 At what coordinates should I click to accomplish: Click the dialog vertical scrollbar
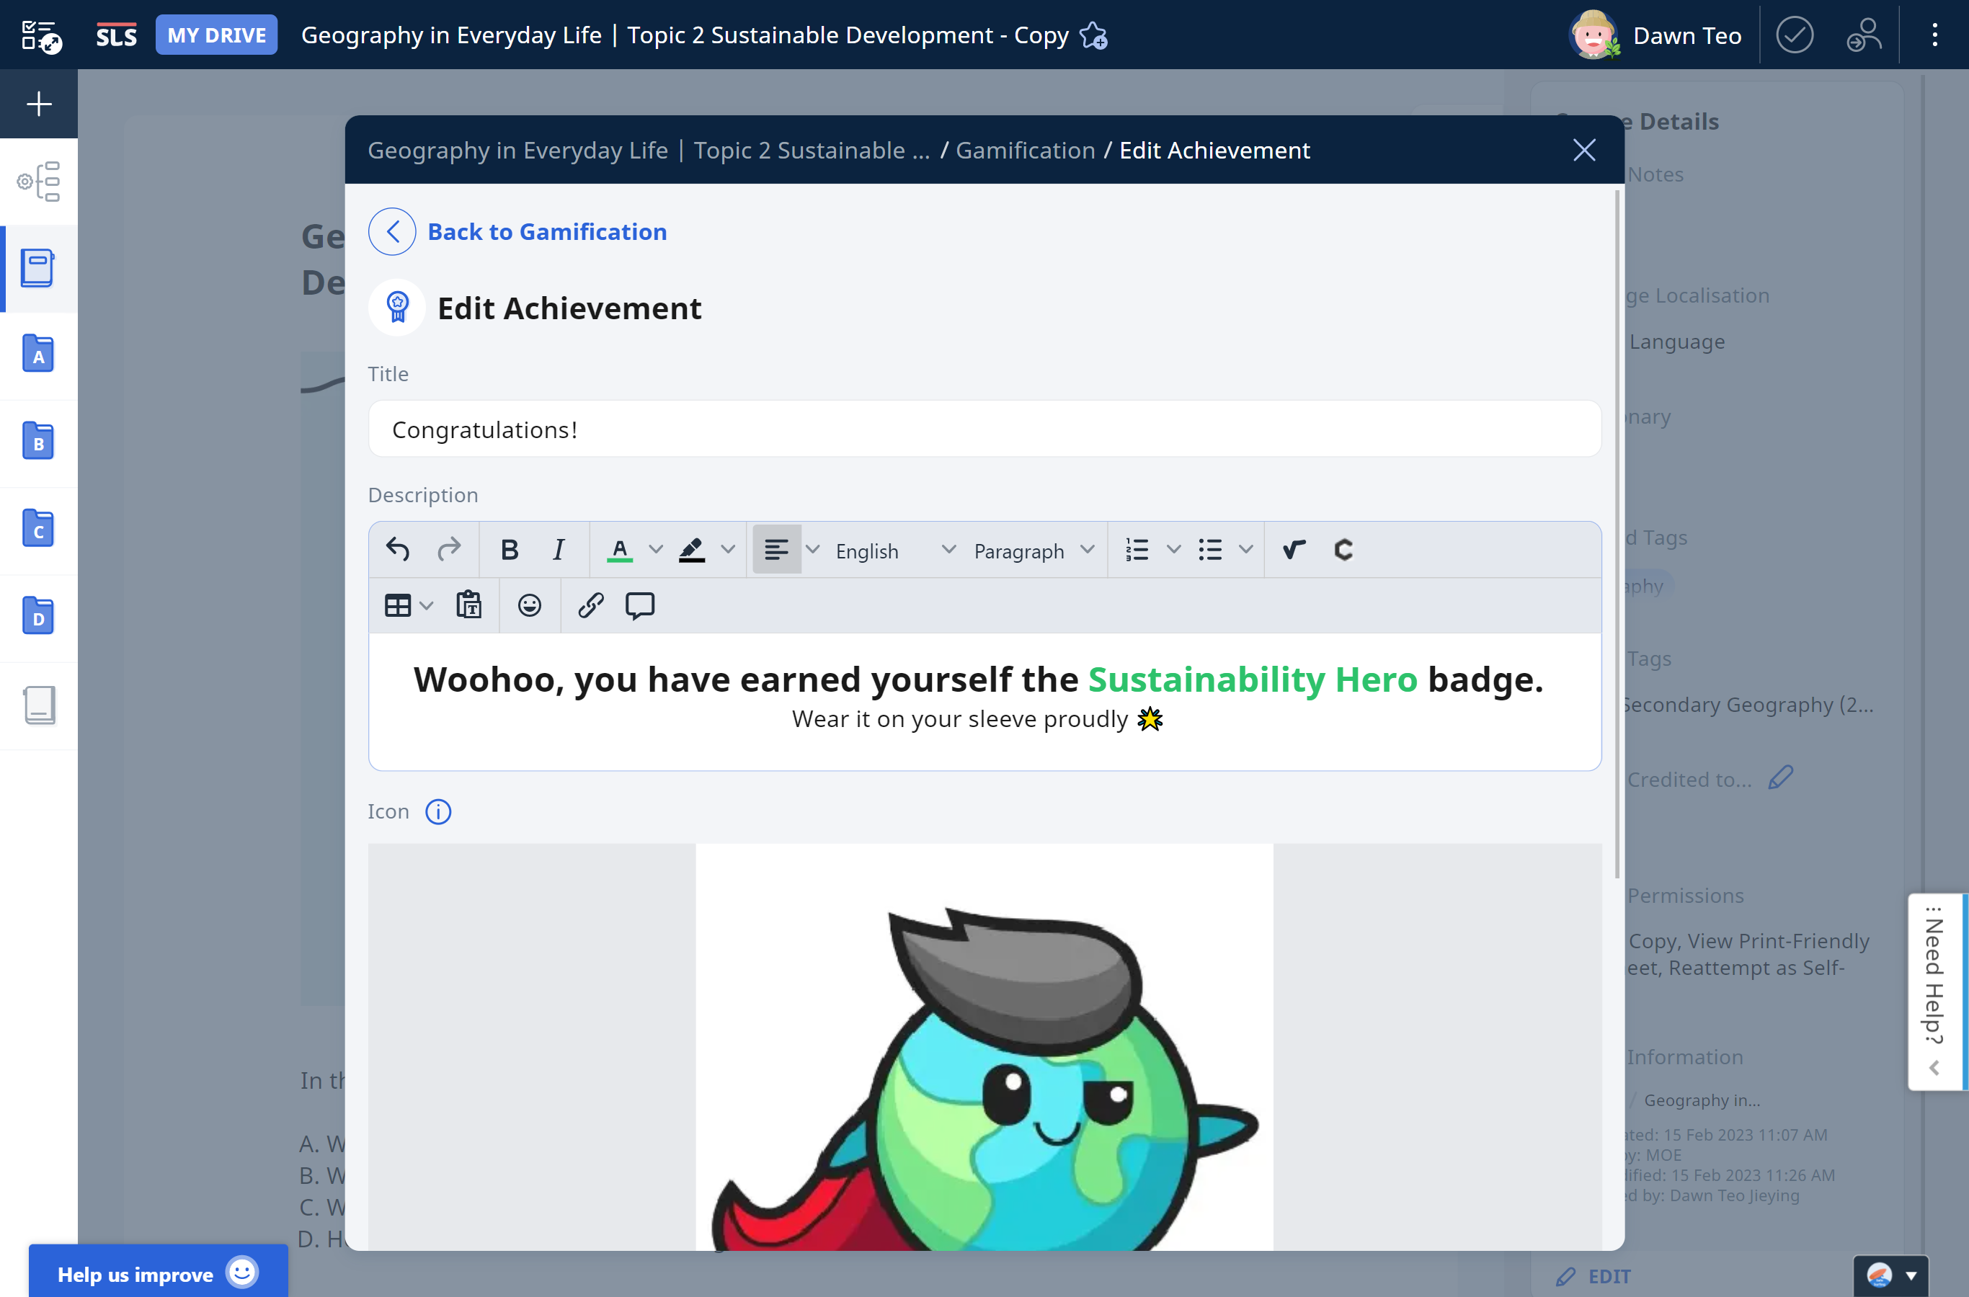1617,533
